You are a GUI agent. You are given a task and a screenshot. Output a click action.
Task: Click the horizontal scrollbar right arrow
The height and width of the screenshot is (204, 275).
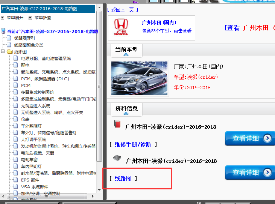click(x=93, y=196)
